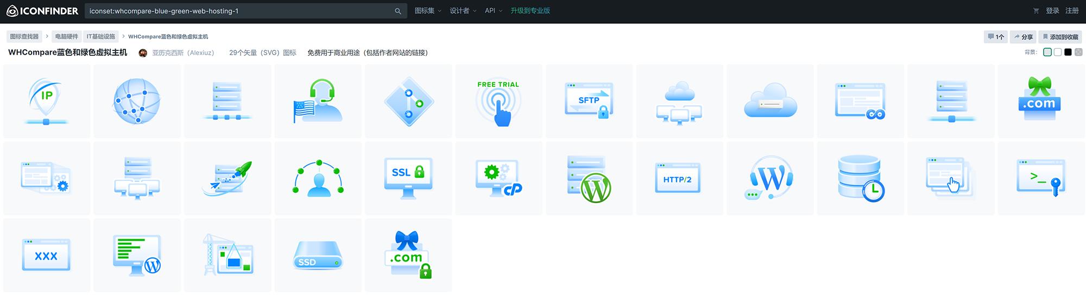Select the transparent checkered background swatch
The image size is (1086, 299).
click(x=1078, y=52)
